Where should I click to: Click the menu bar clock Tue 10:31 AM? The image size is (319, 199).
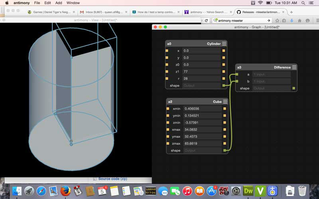click(x=286, y=3)
